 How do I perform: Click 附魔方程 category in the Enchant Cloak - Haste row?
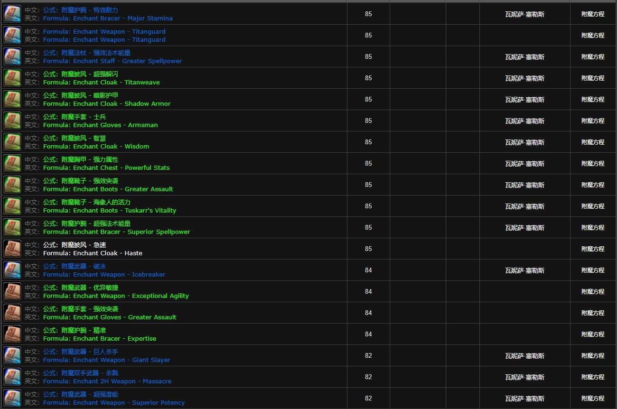593,249
